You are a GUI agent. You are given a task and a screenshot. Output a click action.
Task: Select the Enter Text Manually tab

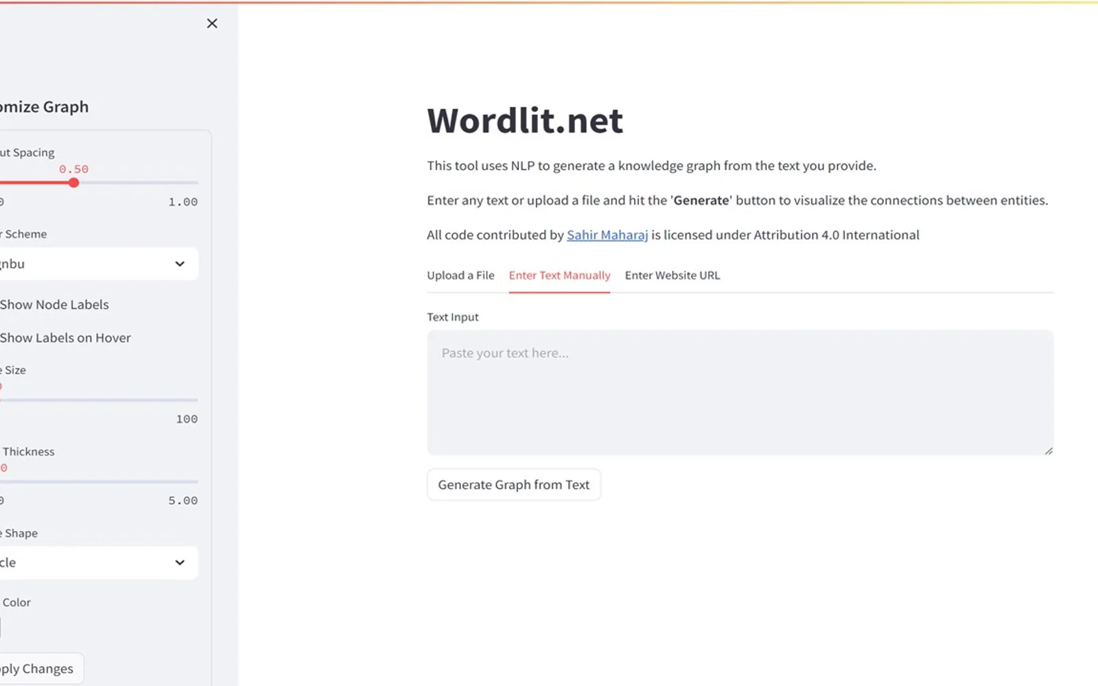coord(559,275)
